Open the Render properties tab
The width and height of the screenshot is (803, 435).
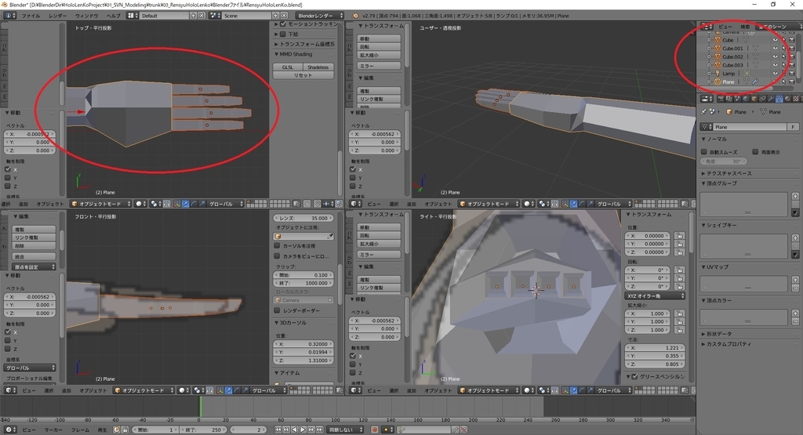(721, 99)
